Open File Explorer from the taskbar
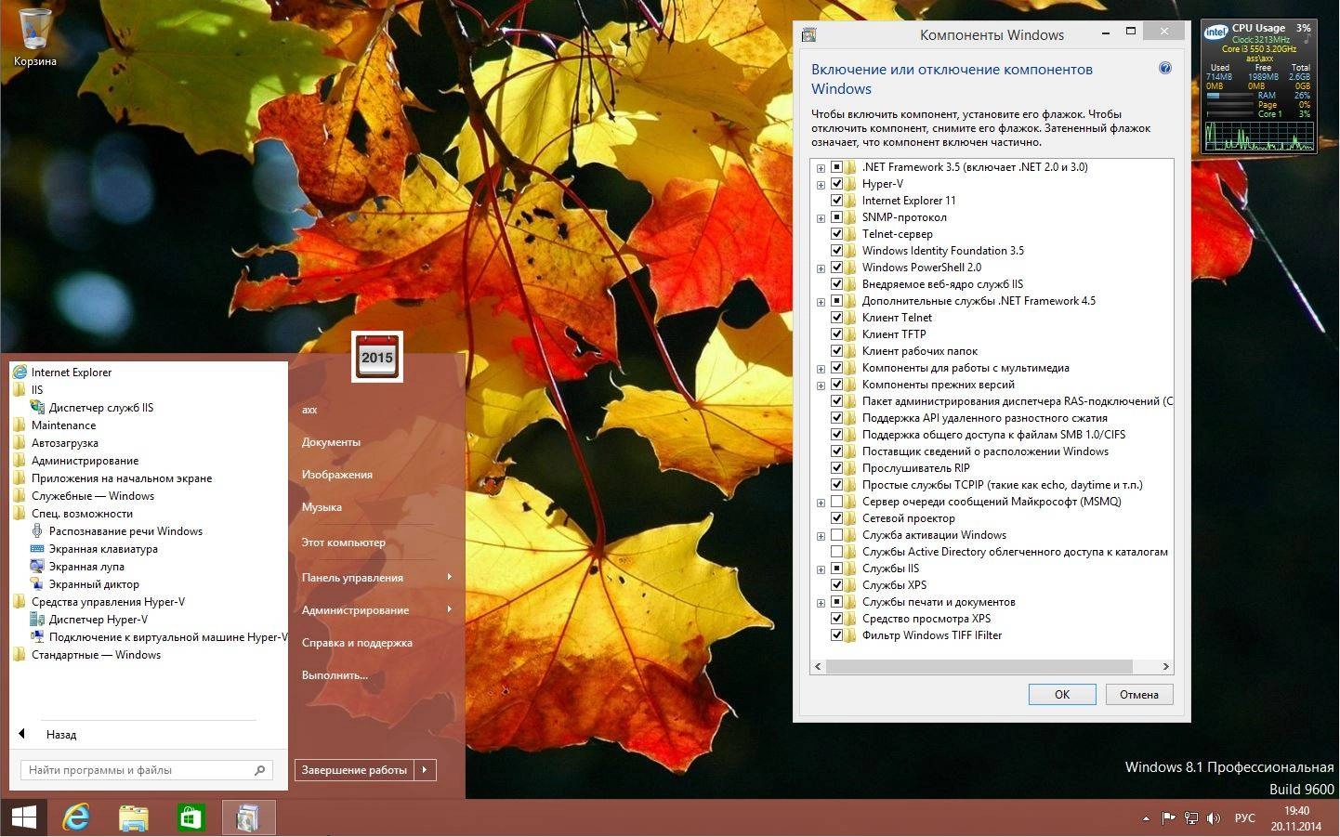The image size is (1340, 837). click(134, 817)
